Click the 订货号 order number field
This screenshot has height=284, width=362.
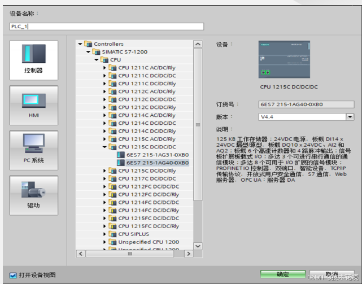[x=306, y=104]
